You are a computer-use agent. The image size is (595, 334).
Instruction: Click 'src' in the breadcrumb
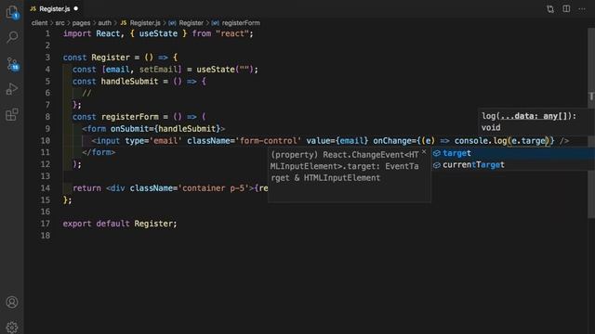click(59, 22)
